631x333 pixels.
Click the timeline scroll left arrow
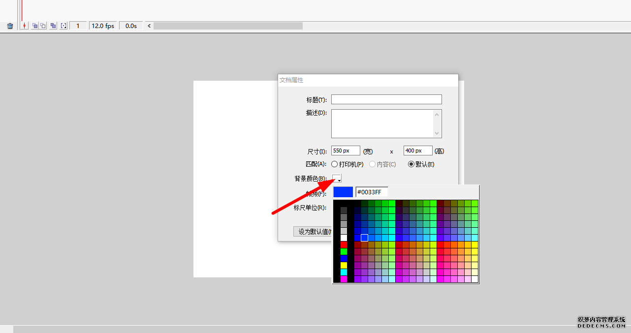click(x=150, y=26)
